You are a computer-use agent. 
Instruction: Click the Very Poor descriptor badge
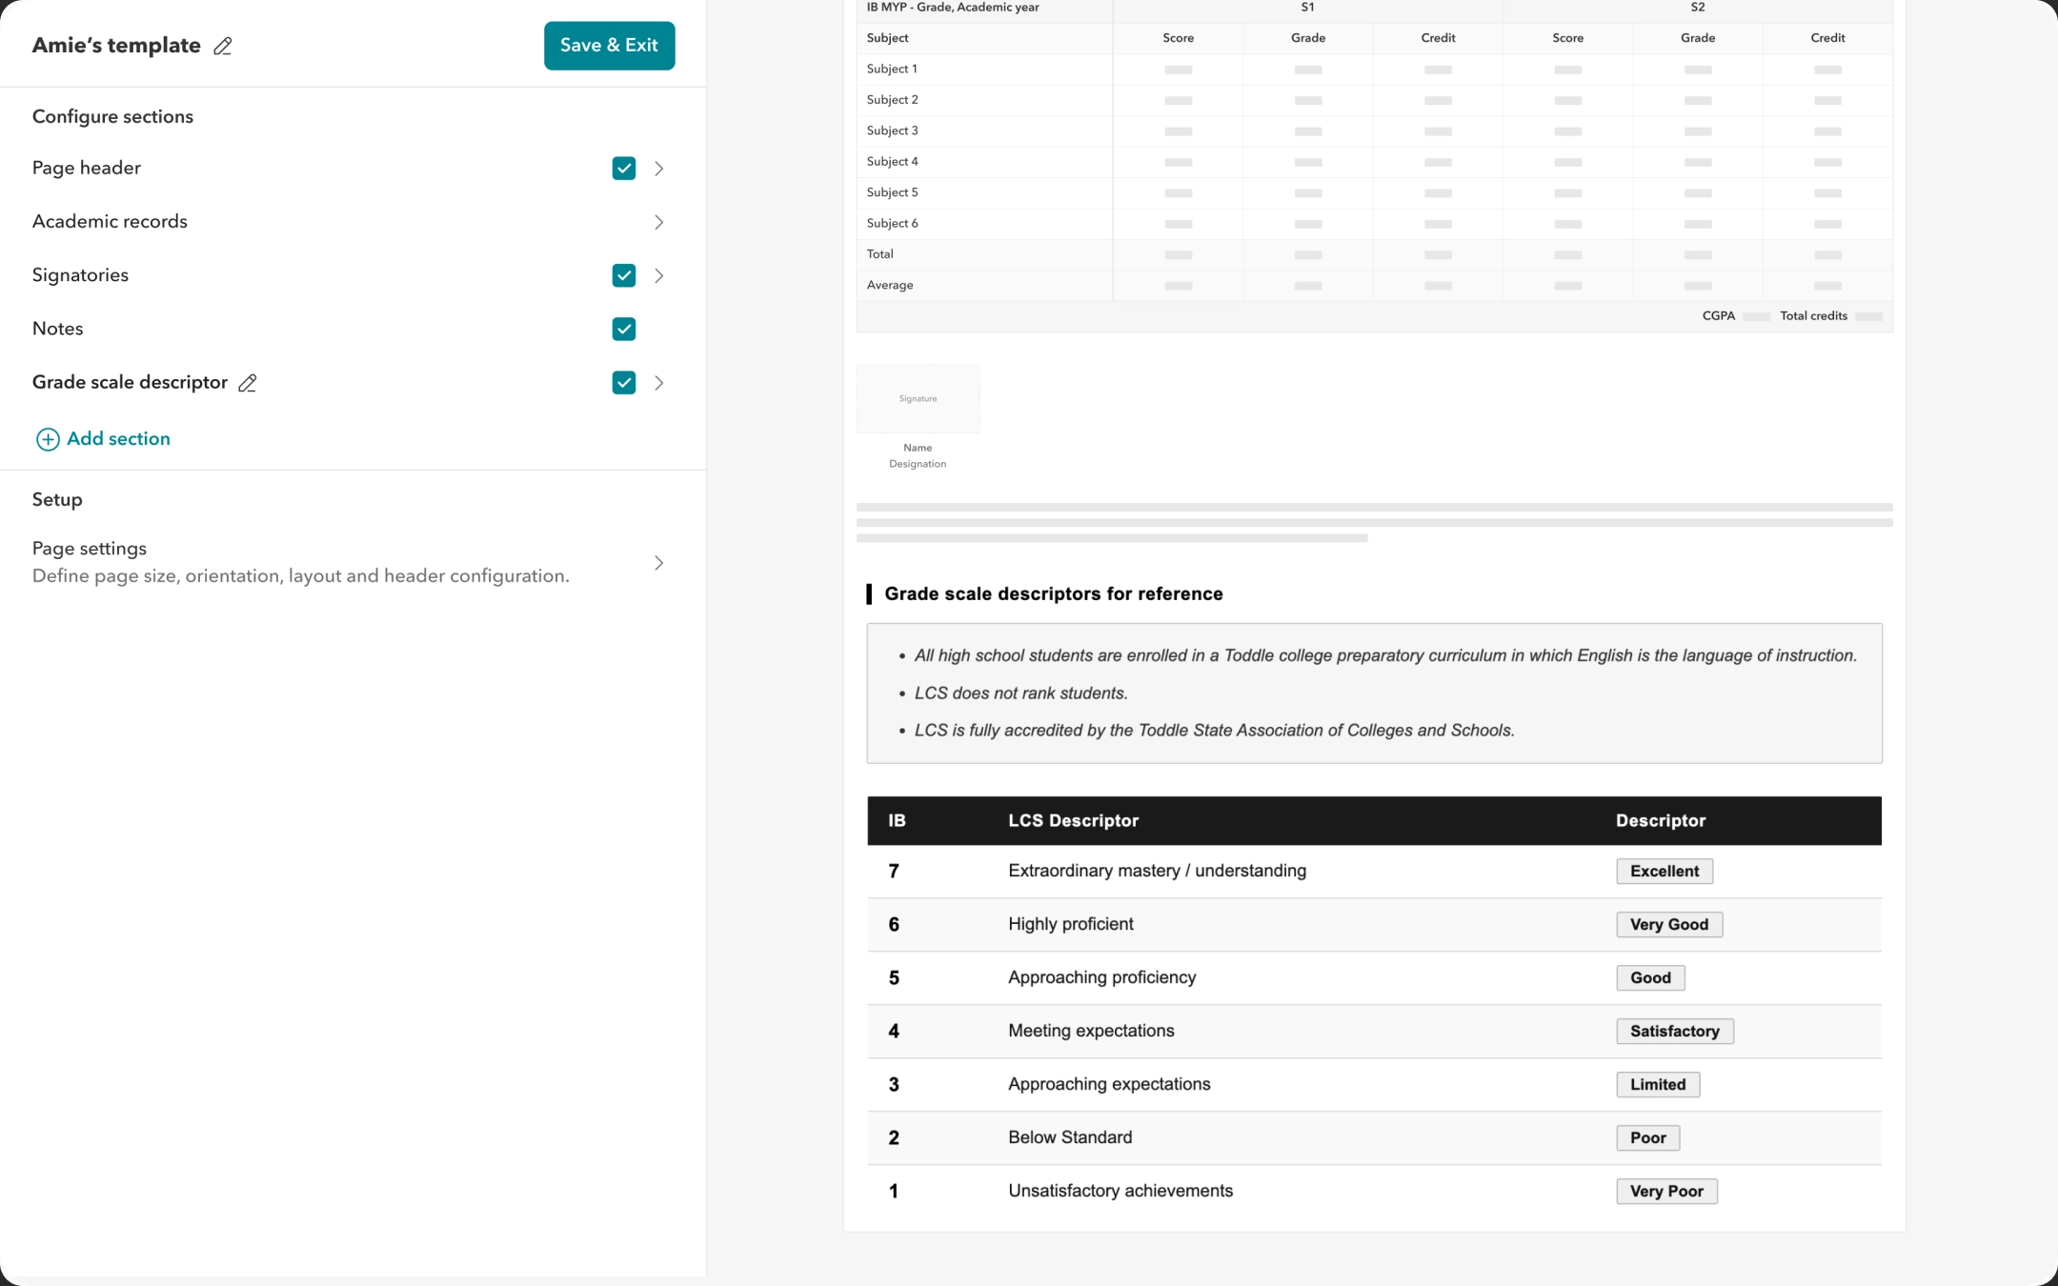1666,1191
